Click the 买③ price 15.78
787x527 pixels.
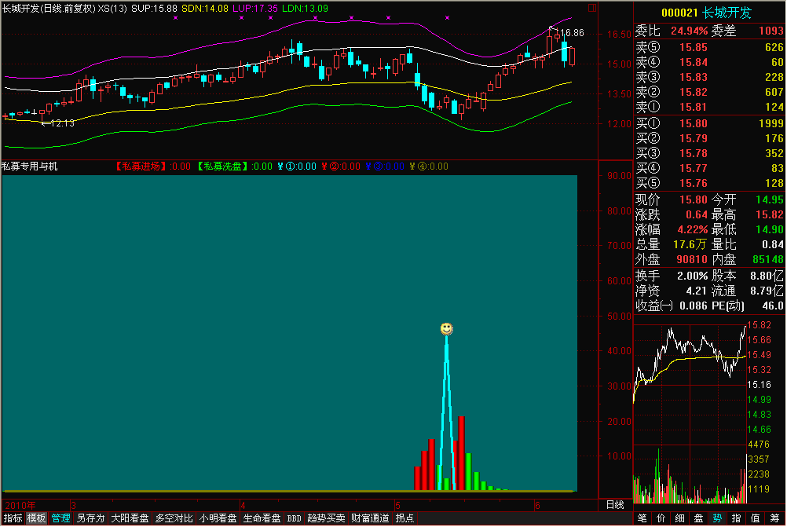(694, 154)
